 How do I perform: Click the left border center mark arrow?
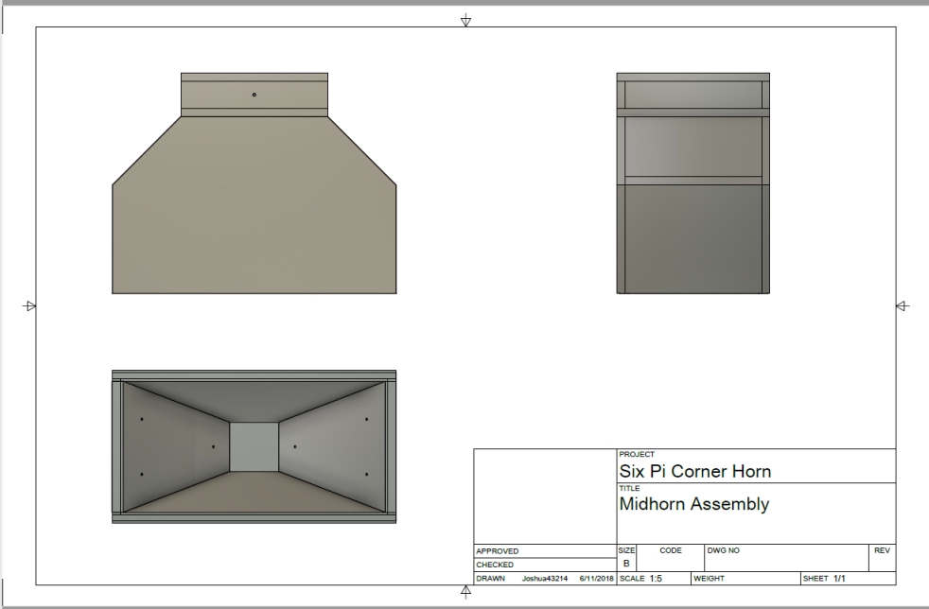pyautogui.click(x=30, y=305)
